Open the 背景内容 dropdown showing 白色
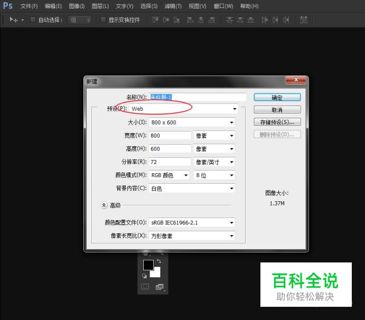The image size is (365, 320). click(192, 189)
